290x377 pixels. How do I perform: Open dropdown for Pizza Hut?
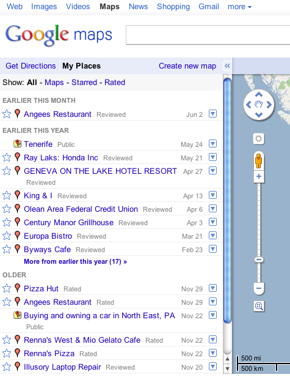pos(212,288)
